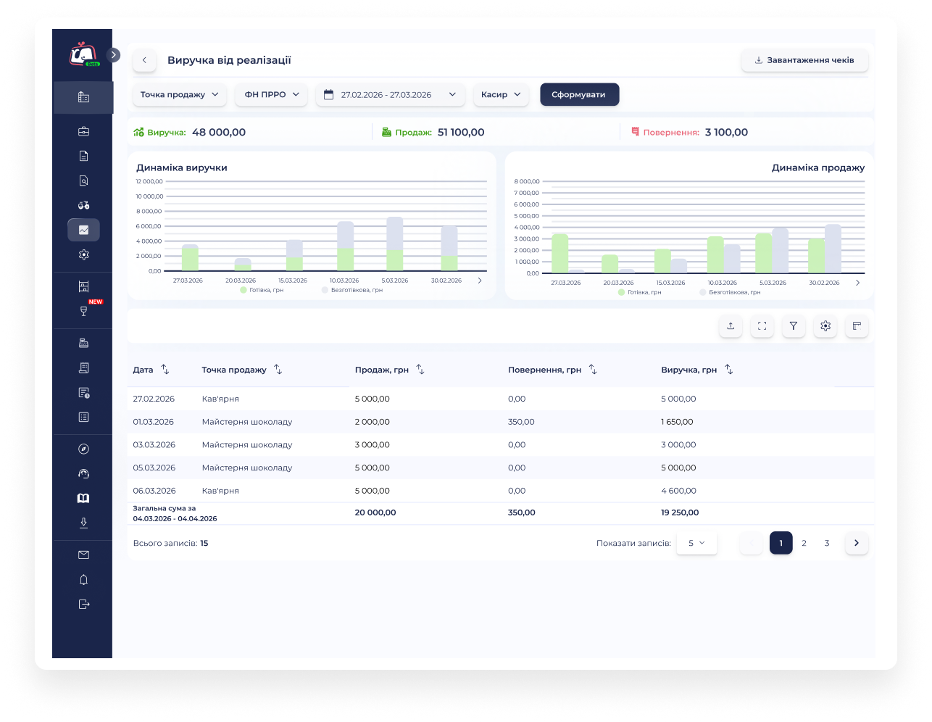Open the date range picker 27.02.2026 - 27.03.2026
Image resolution: width=932 pixels, height=722 pixels.
[390, 94]
